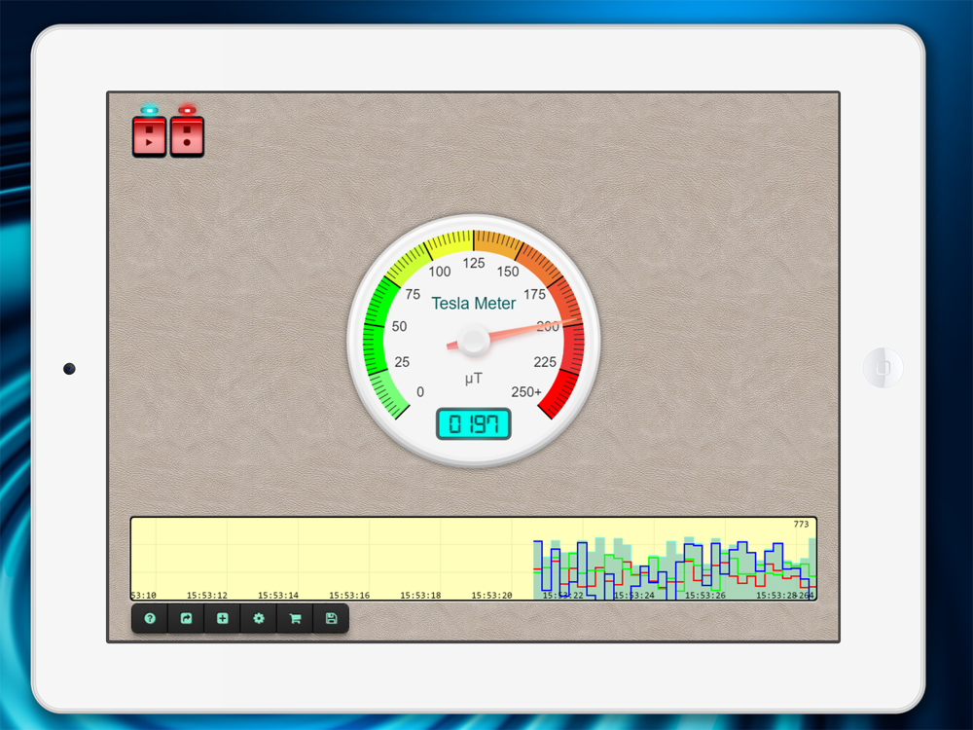Image resolution: width=973 pixels, height=730 pixels.
Task: Tap the 15:53:20 time label on graph
Action: 491,595
